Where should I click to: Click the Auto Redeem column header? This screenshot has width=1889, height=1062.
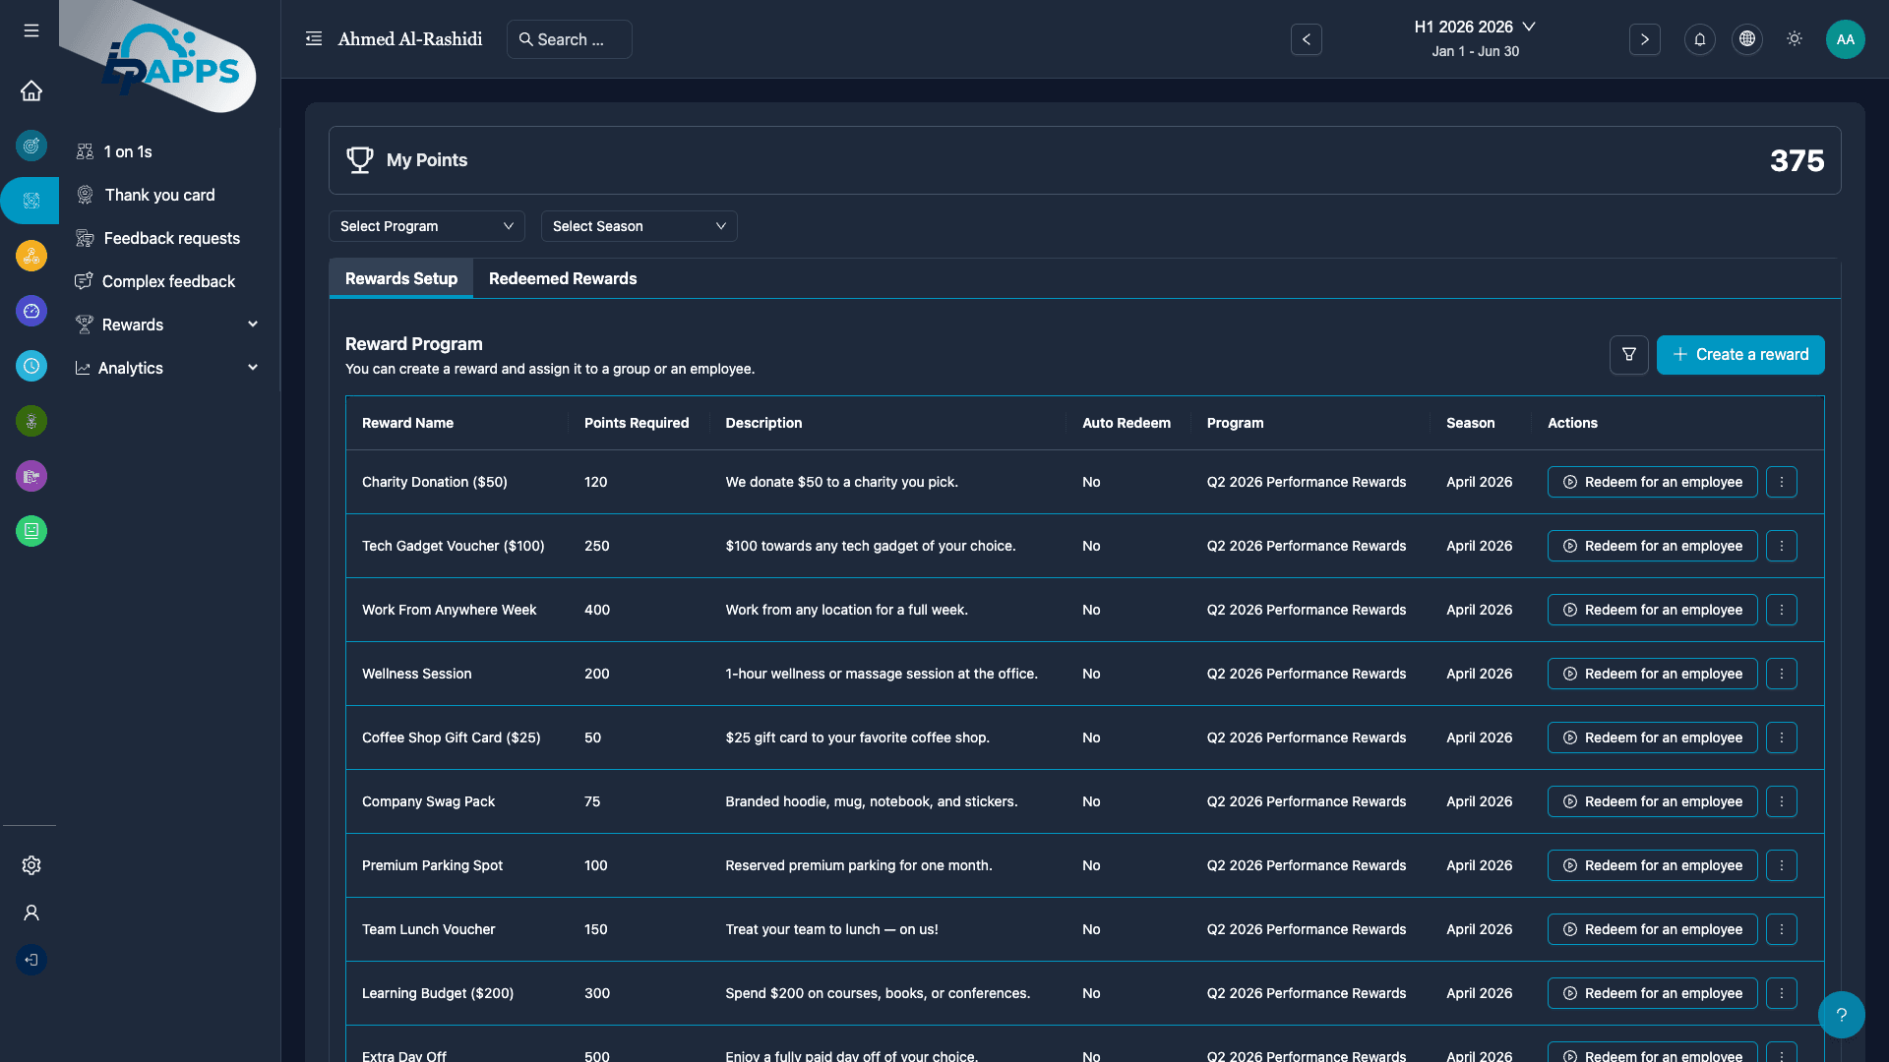coord(1127,423)
